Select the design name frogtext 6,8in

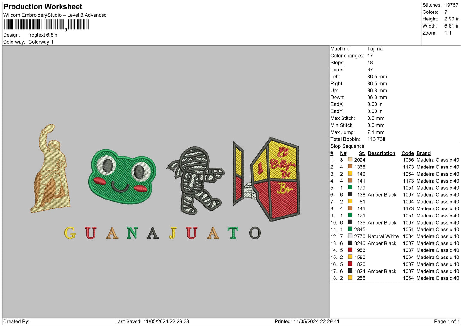(43, 35)
